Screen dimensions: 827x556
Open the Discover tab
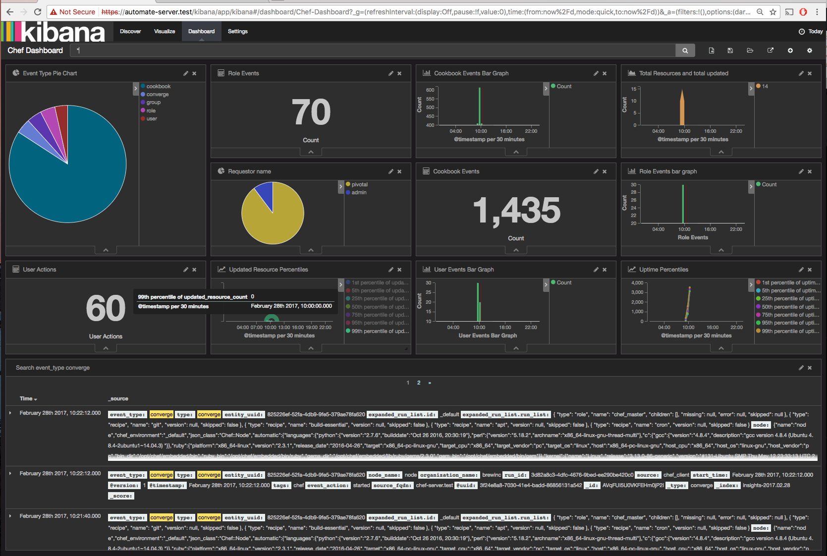(130, 31)
